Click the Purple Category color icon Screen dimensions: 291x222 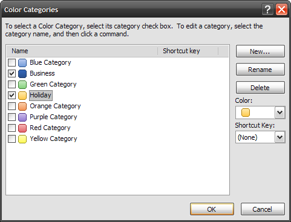click(22, 117)
